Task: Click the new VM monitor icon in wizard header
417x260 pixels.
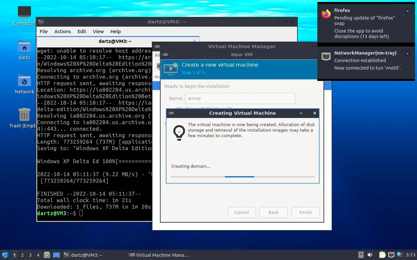Action: coord(171,69)
